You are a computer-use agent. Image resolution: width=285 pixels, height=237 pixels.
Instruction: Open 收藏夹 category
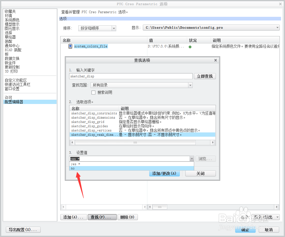[10, 11]
